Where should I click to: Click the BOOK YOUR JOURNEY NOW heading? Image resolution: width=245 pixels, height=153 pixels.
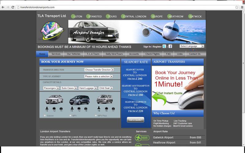pyautogui.click(x=62, y=62)
